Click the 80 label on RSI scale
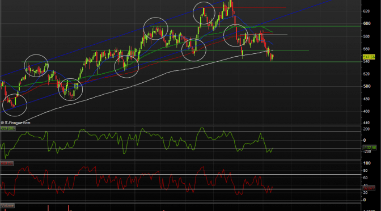381x211 pixels. click(366, 171)
